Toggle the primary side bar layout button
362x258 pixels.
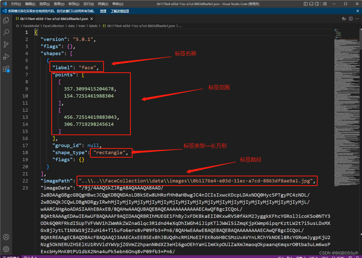pos(306,4)
